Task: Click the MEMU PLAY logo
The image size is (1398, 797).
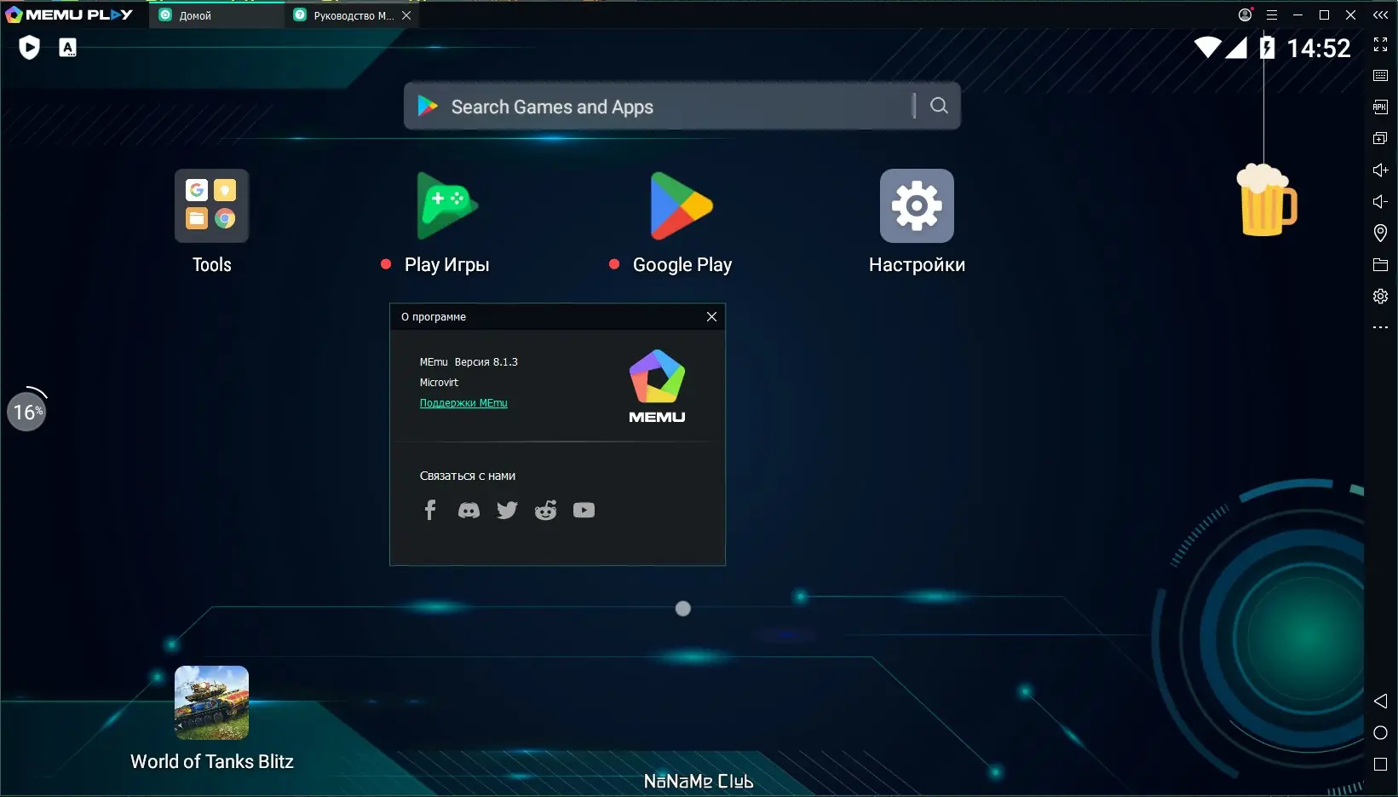Action: pos(69,14)
